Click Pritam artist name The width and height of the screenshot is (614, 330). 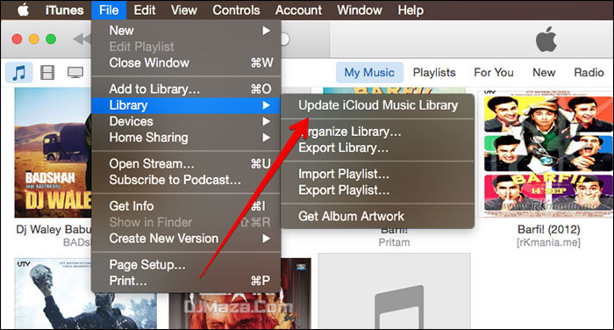[x=394, y=242]
